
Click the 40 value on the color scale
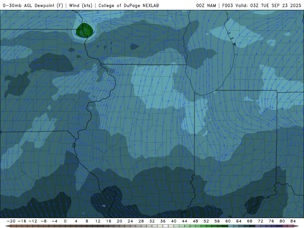(x=174, y=221)
